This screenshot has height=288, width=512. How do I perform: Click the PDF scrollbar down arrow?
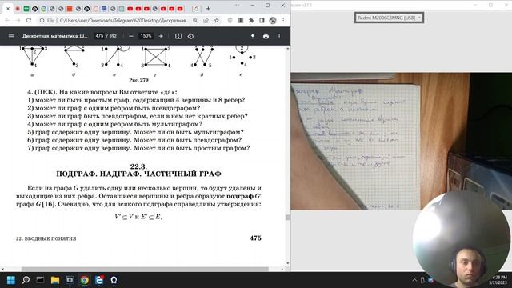tap(288, 263)
